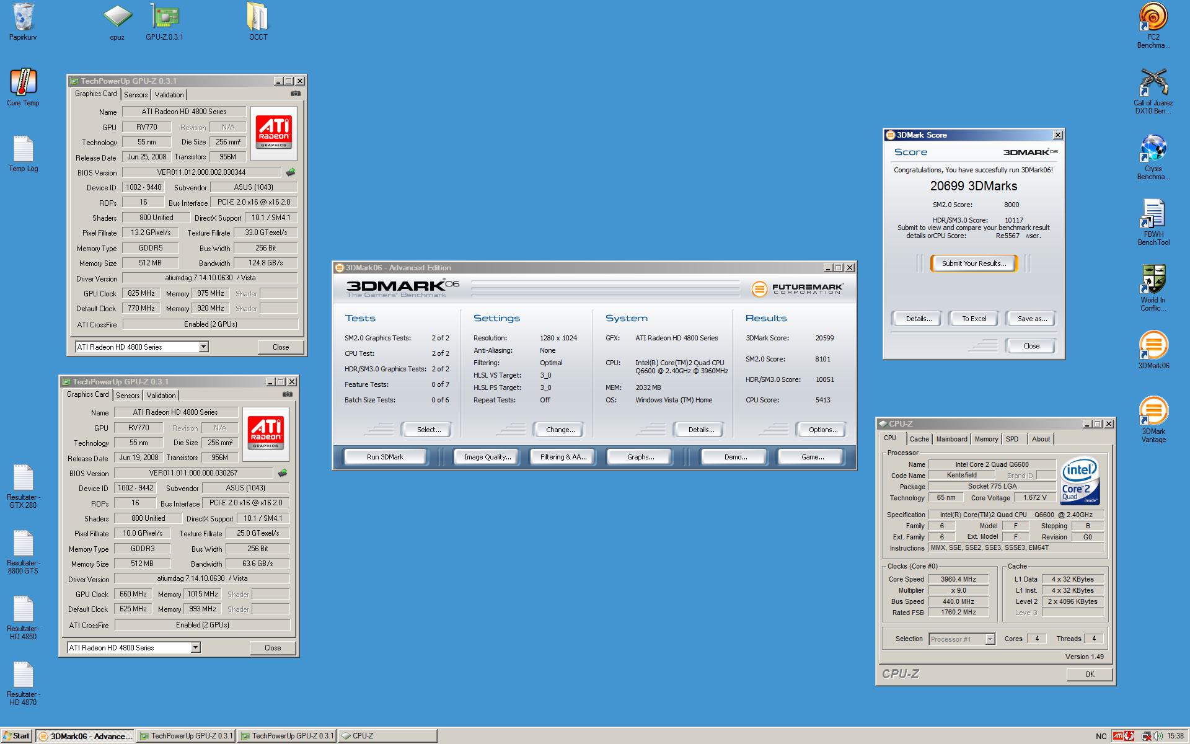Screen dimensions: 1190x744
Task: Click Run 3DMark button
Action: (385, 457)
